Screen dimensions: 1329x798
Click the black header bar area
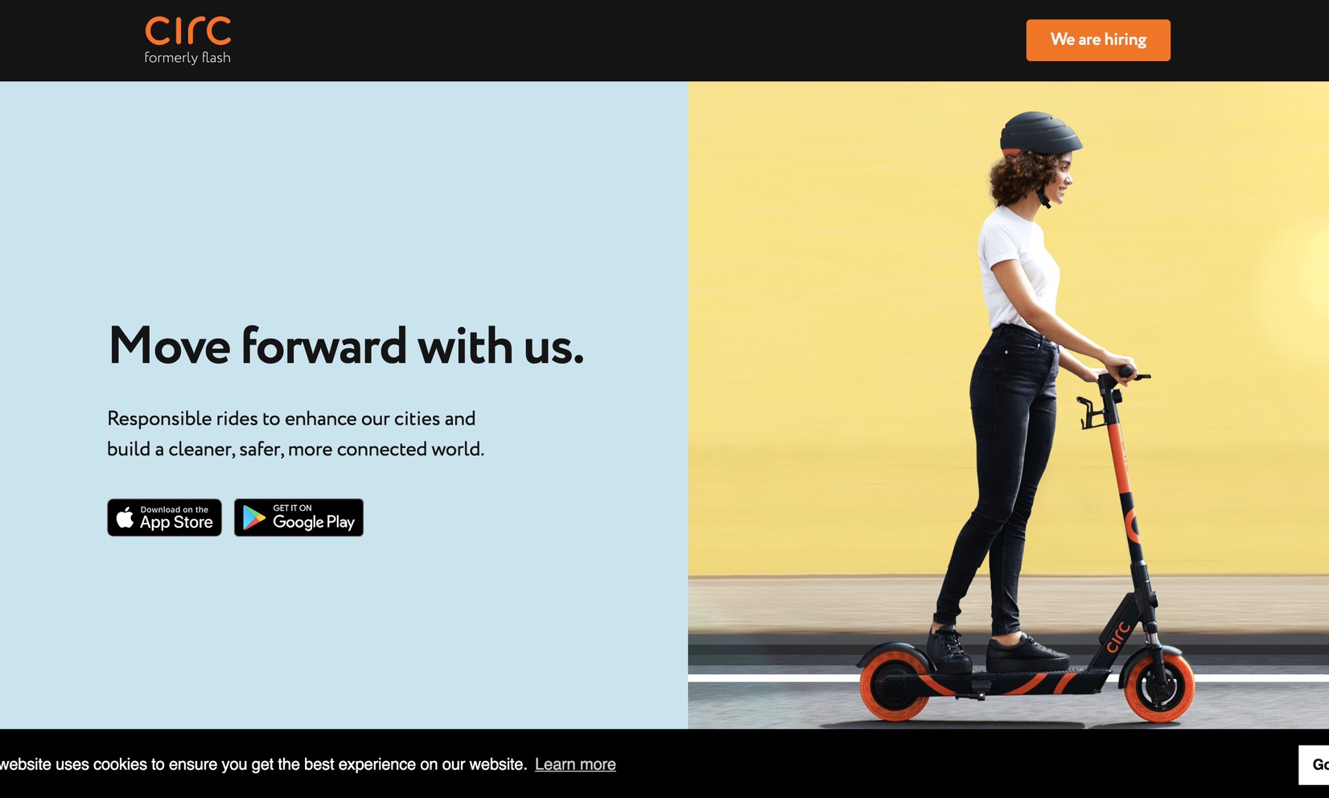pos(611,40)
